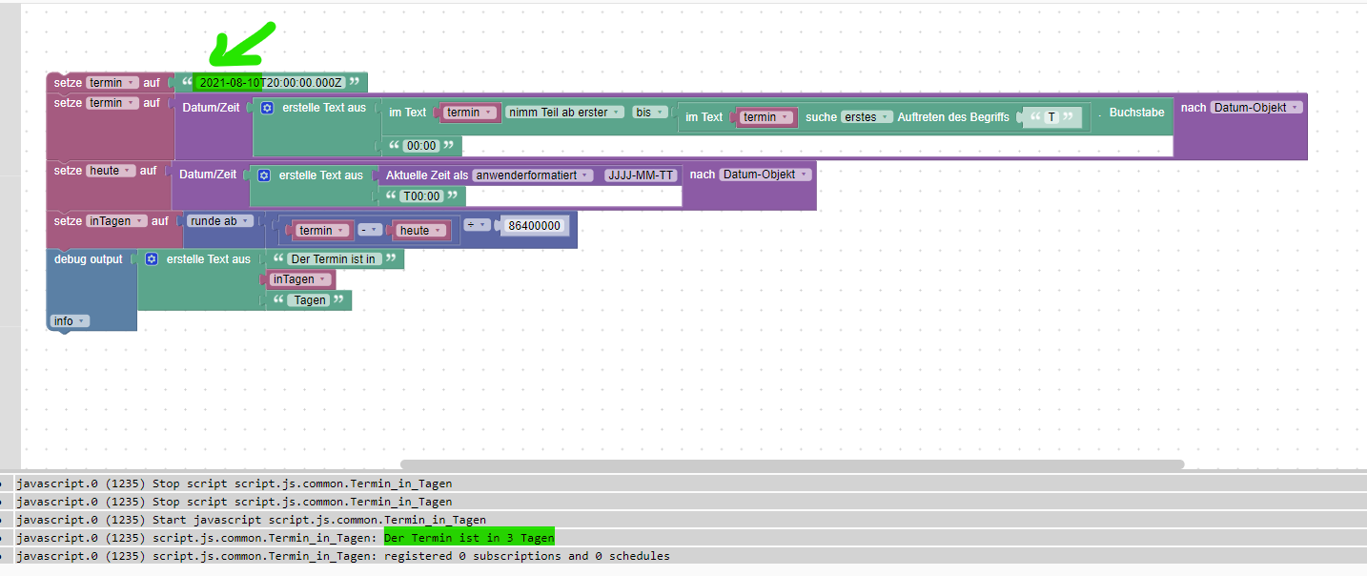This screenshot has width=1367, height=576.
Task: Open the 'bis' dropdown
Action: click(x=650, y=113)
